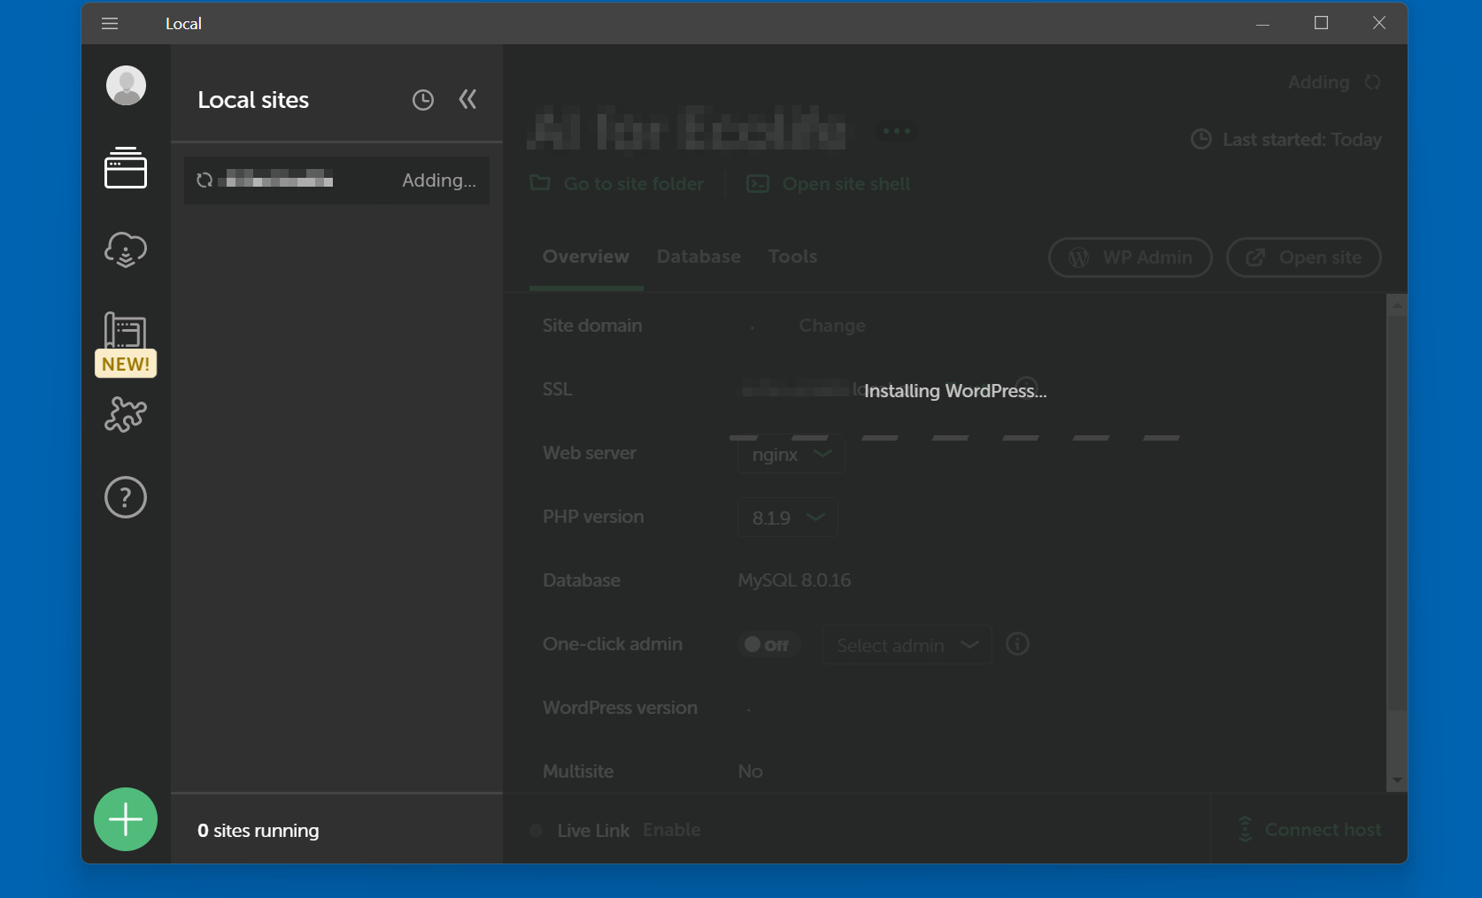Open the cloud backups sidebar icon
The image size is (1482, 898).
[126, 249]
